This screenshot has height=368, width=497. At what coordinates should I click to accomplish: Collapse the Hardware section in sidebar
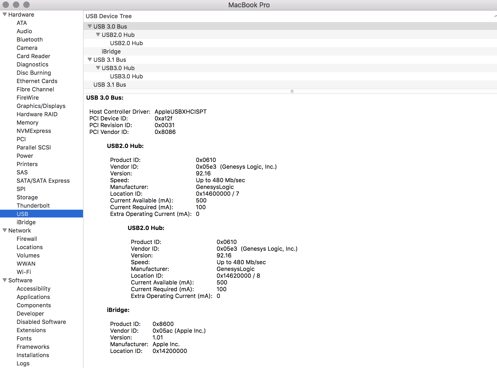(x=5, y=15)
